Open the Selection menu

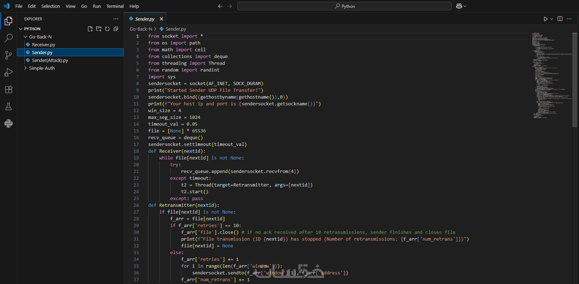51,6
